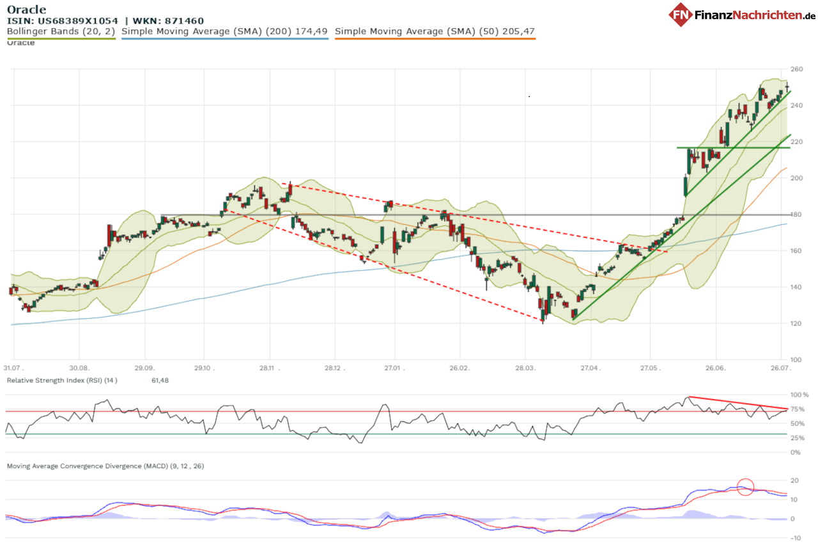The image size is (818, 543).
Task: Click the 200 price axis label
Action: click(x=796, y=178)
